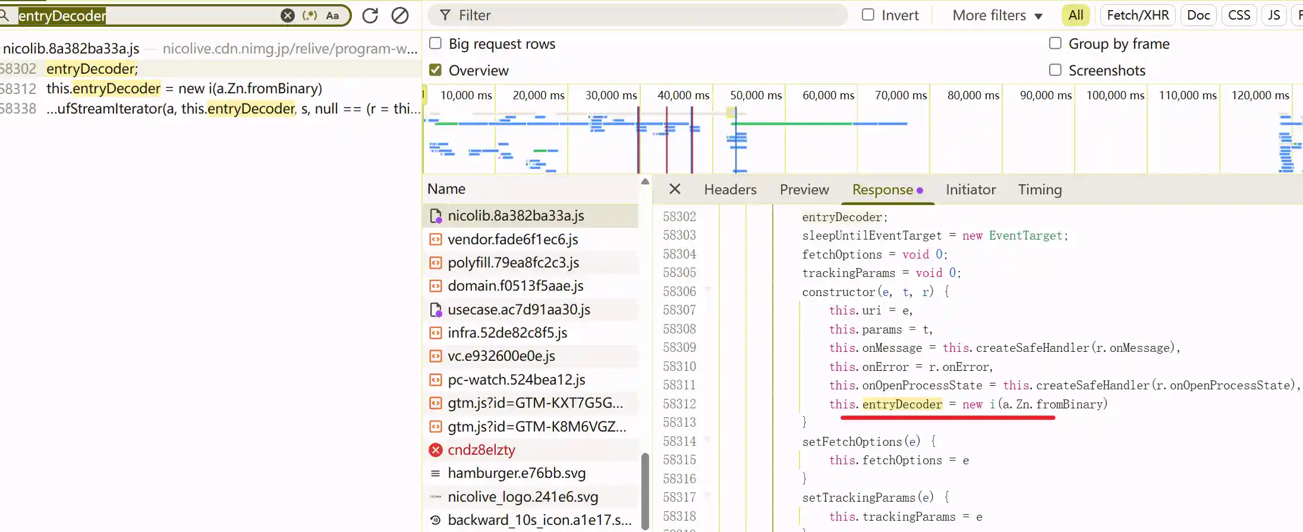This screenshot has height=532, width=1303.
Task: Close the request details panel
Action: point(675,189)
